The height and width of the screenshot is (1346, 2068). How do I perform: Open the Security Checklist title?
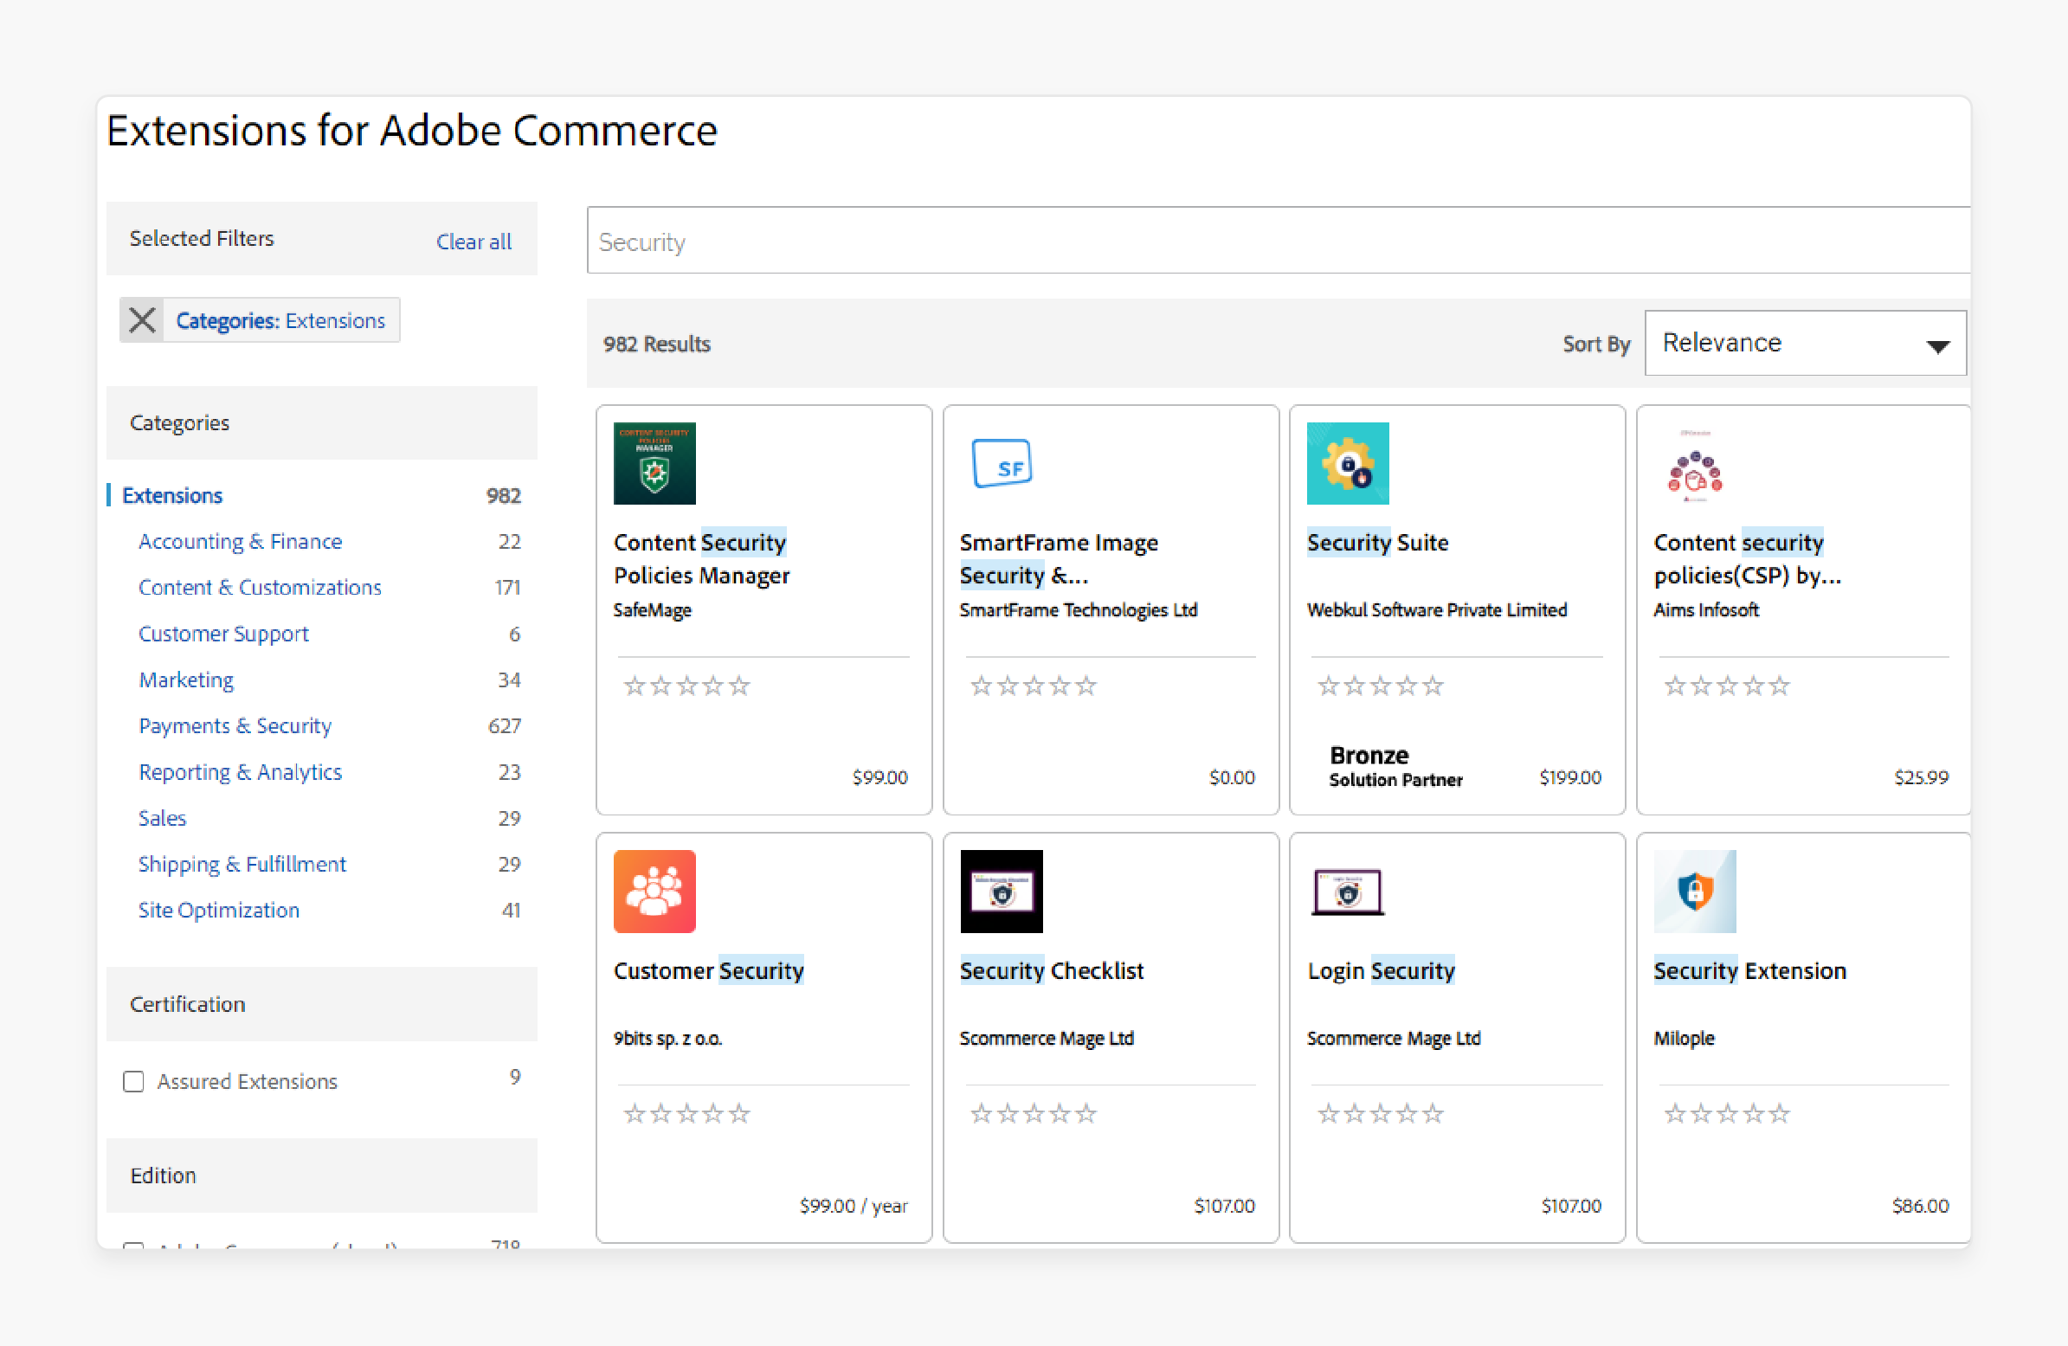pos(1052,969)
